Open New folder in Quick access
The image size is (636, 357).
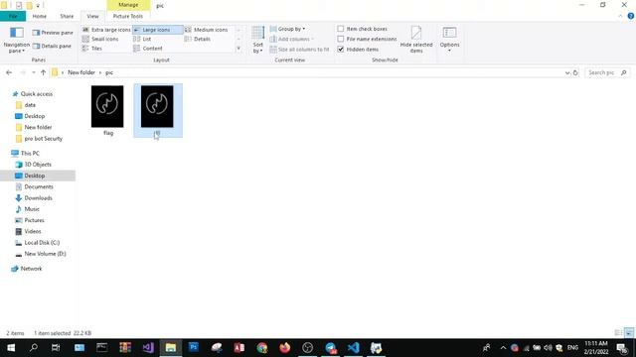pos(38,127)
